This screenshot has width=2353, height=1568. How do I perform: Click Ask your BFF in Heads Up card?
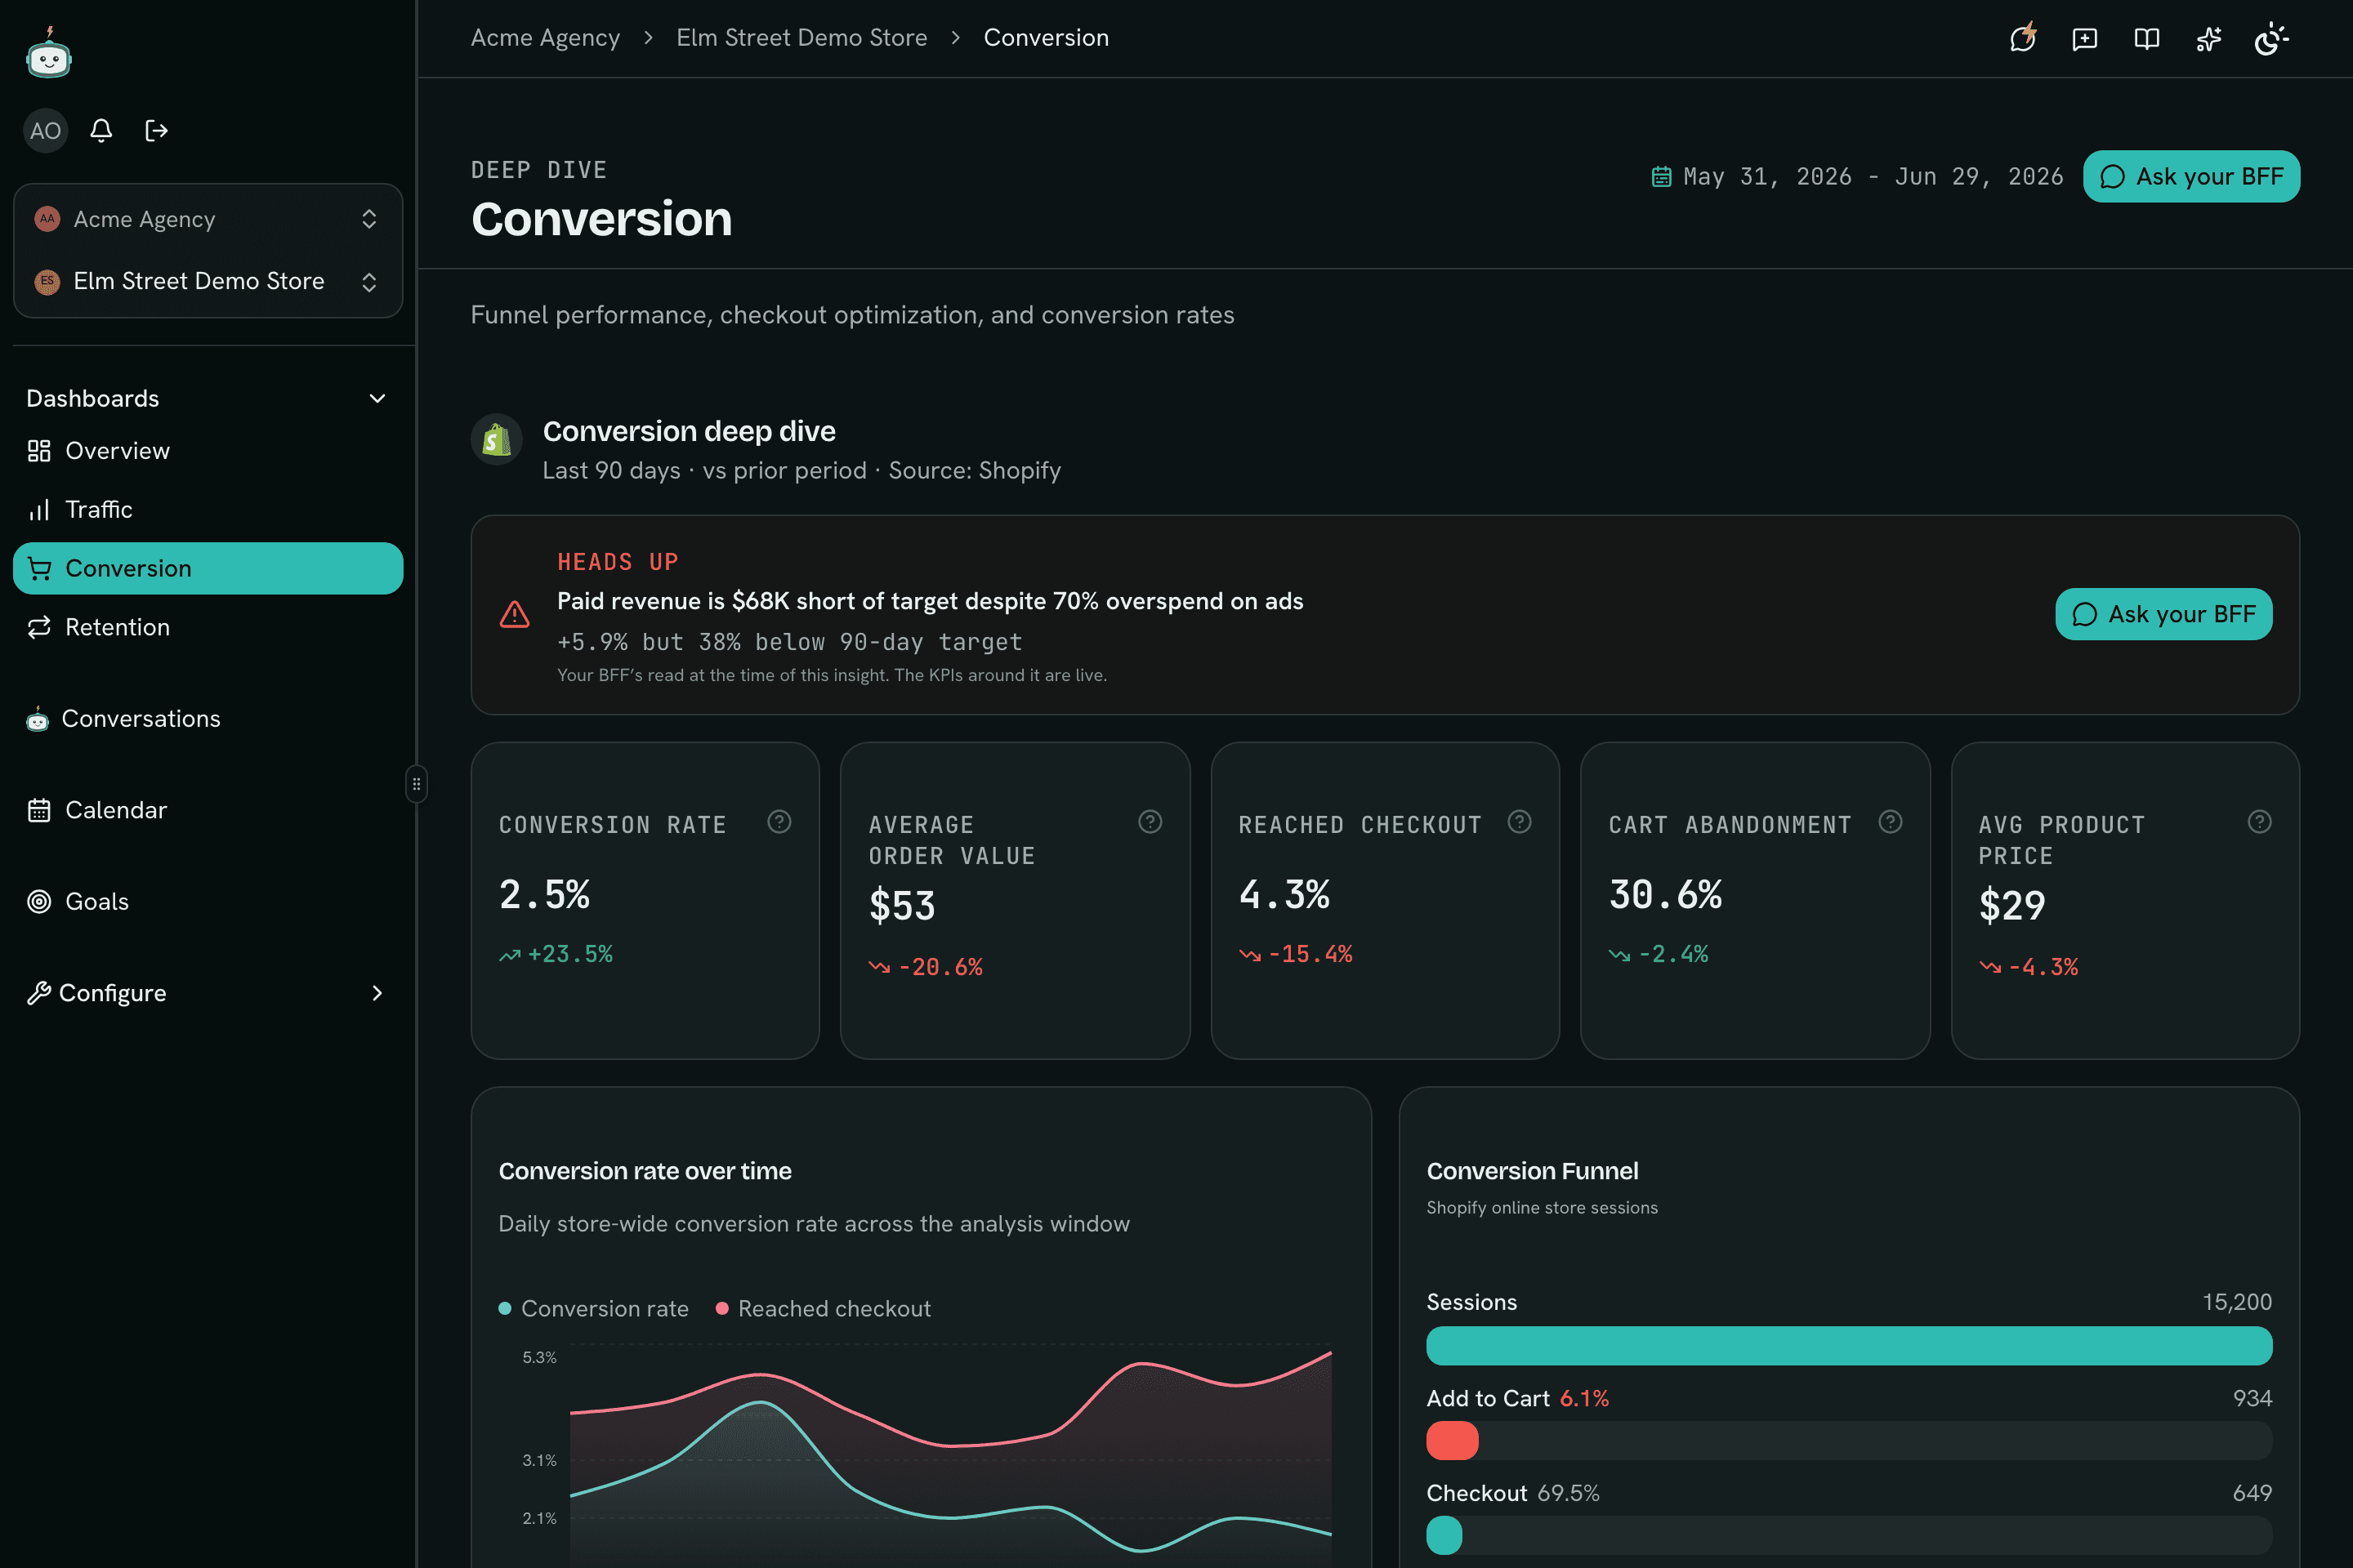pos(2163,614)
